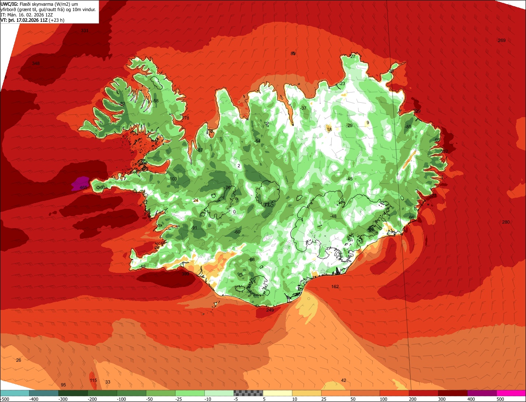Click the map value '348'
Screen dimensions: 526x402
coord(36,63)
